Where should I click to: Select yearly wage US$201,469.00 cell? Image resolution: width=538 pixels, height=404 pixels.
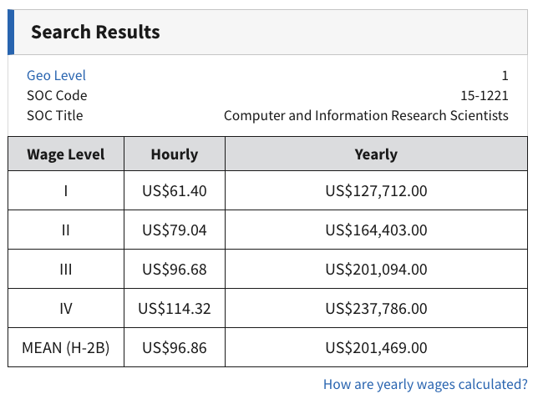pos(376,347)
